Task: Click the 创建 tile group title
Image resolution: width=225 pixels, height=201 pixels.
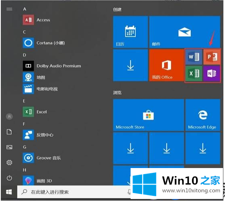Action: click(117, 10)
